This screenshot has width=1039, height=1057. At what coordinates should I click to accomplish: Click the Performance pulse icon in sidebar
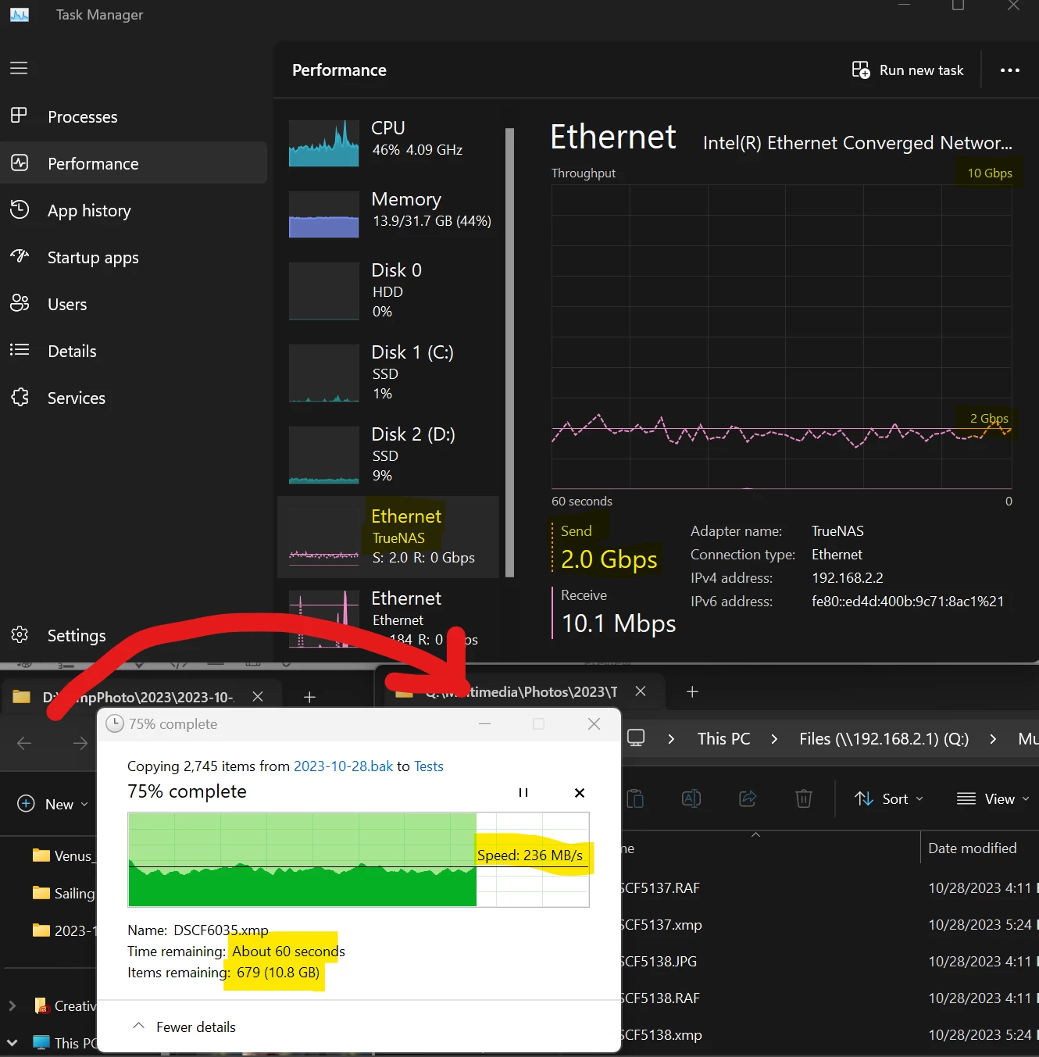20,162
